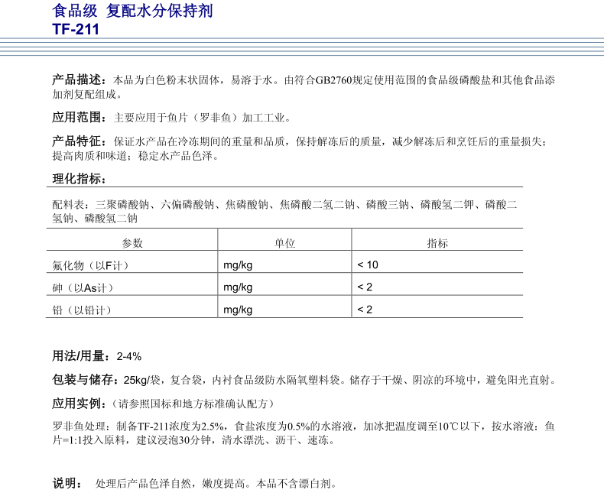Image resolution: width=604 pixels, height=493 pixels.
Task: Click the 包装与储存 label
Action: coord(83,380)
